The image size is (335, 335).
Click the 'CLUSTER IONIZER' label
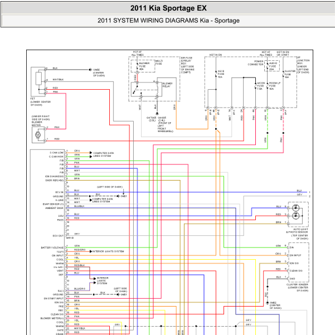(x=298, y=285)
